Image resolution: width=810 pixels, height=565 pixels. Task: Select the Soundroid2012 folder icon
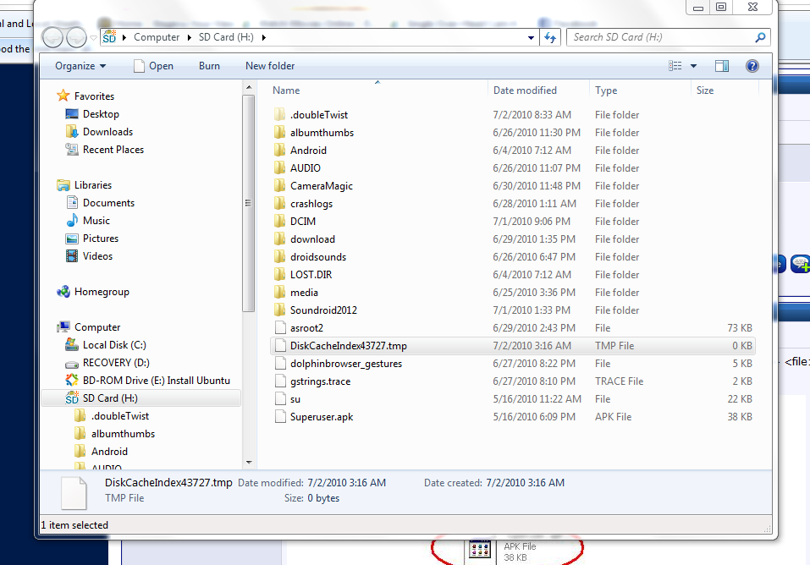[279, 310]
